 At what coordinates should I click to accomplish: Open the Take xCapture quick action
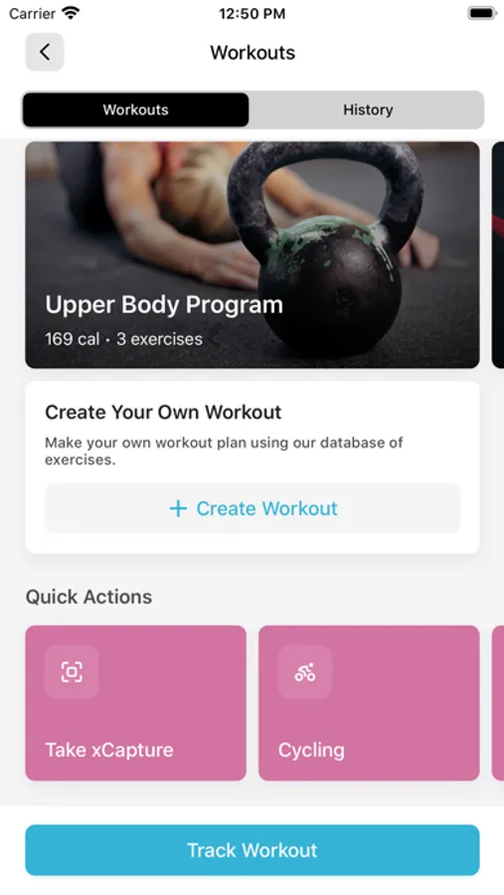(136, 703)
